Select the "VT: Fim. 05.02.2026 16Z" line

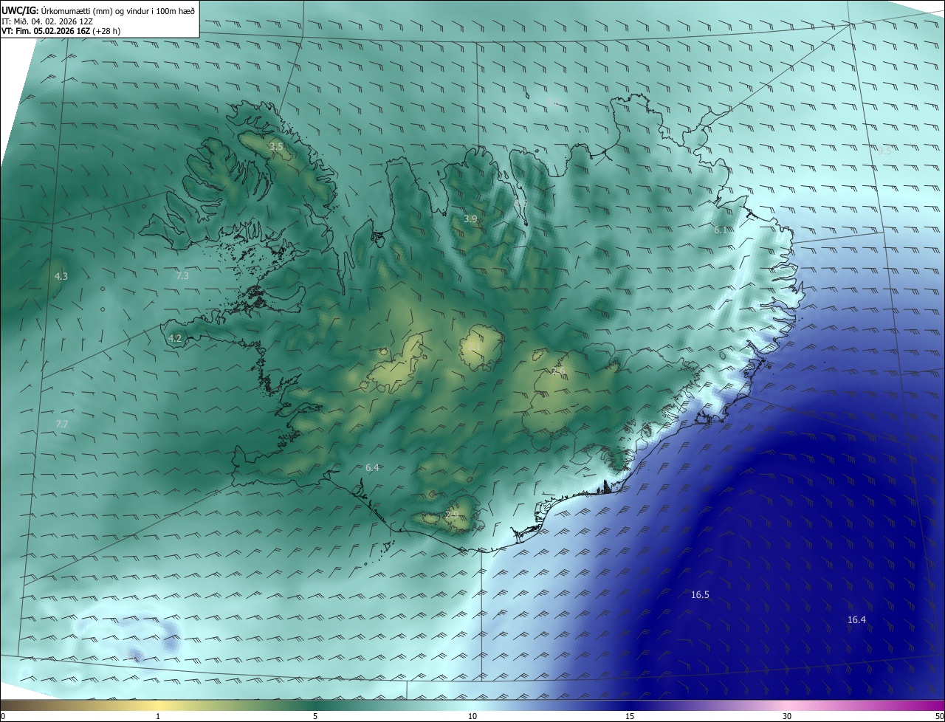[46, 31]
